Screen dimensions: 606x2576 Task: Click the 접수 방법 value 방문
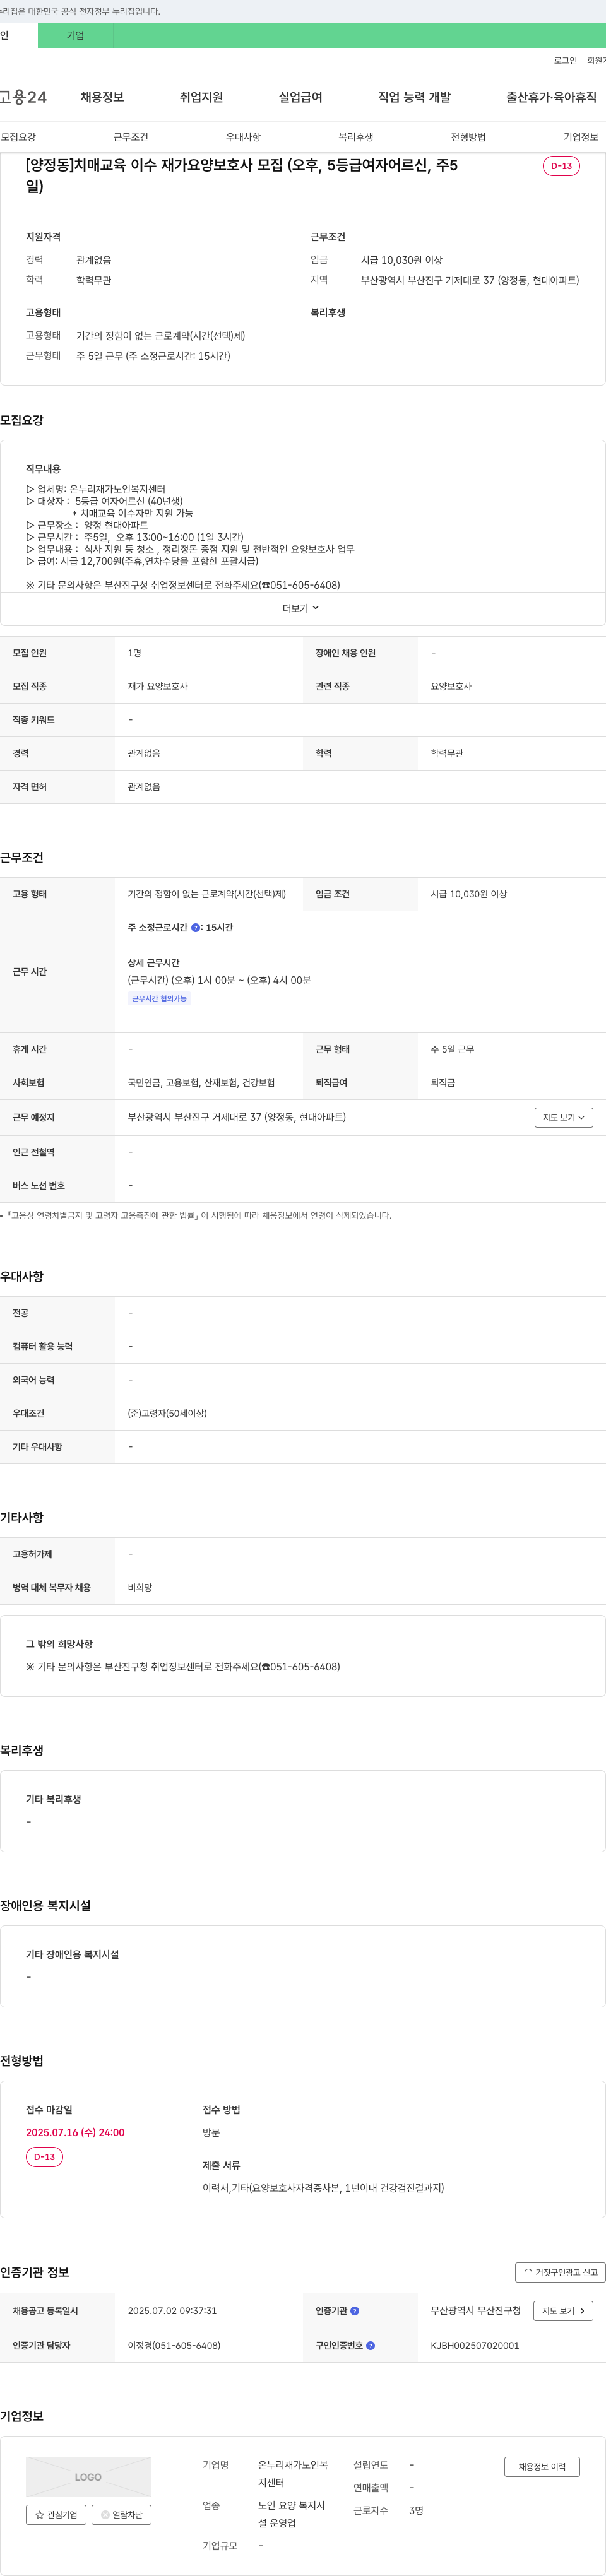tap(211, 2132)
